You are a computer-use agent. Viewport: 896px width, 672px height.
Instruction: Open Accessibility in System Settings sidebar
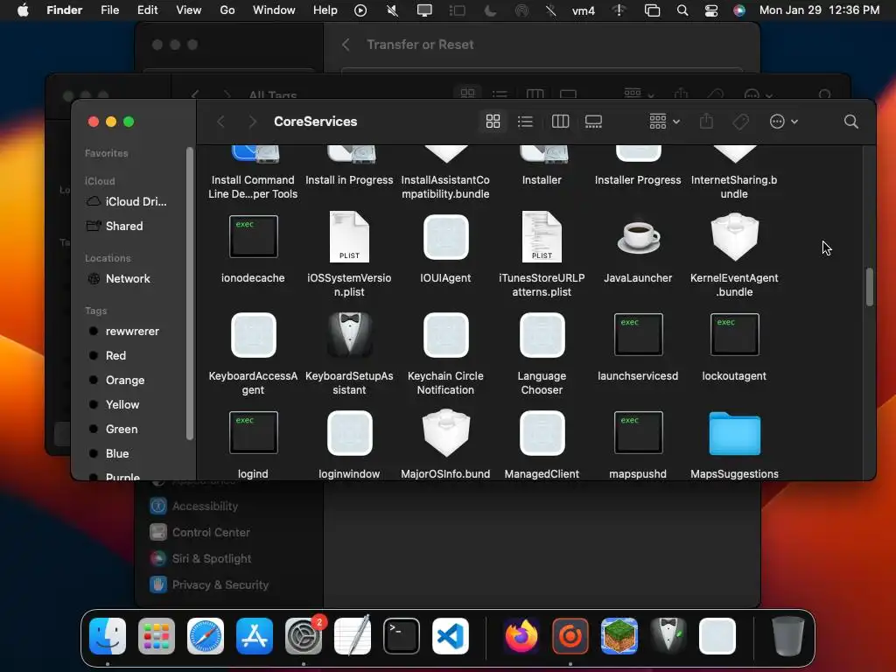pos(194,507)
